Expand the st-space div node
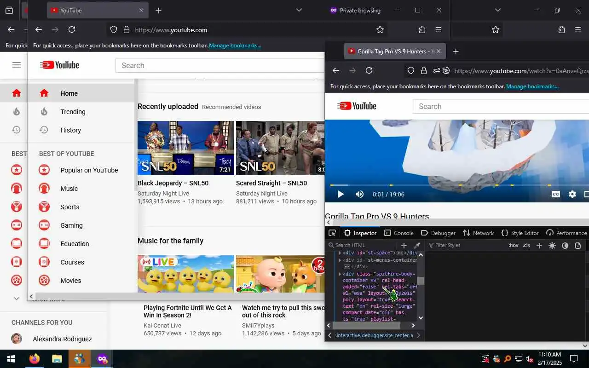Viewport: 589px width, 368px height. click(340, 253)
